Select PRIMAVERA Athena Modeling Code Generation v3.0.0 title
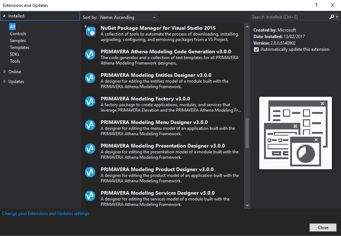Viewport: 341px width, 236px height. click(166, 51)
